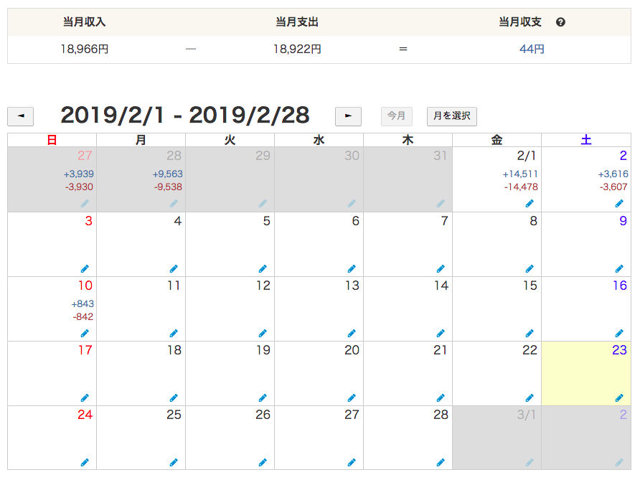Edit the entry on February 16
Screen dimensions: 640x480
coord(618,333)
